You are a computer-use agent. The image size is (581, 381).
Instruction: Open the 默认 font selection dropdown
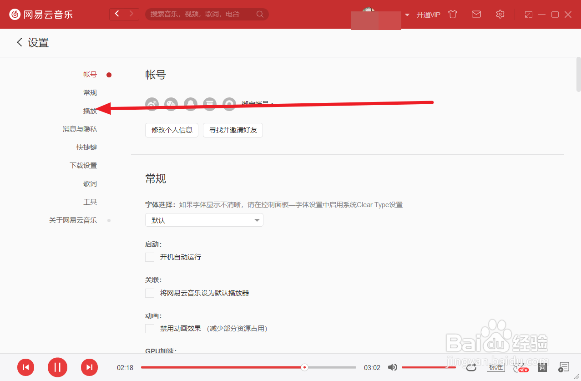tap(204, 220)
